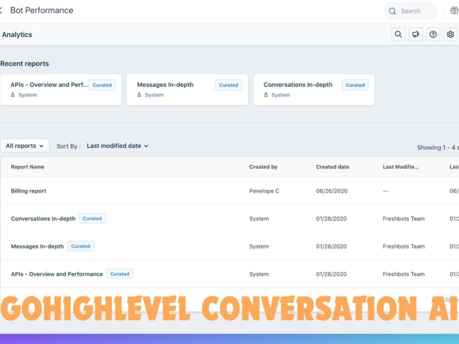Click Penelope C in Billing report row
The width and height of the screenshot is (459, 344).
click(264, 191)
